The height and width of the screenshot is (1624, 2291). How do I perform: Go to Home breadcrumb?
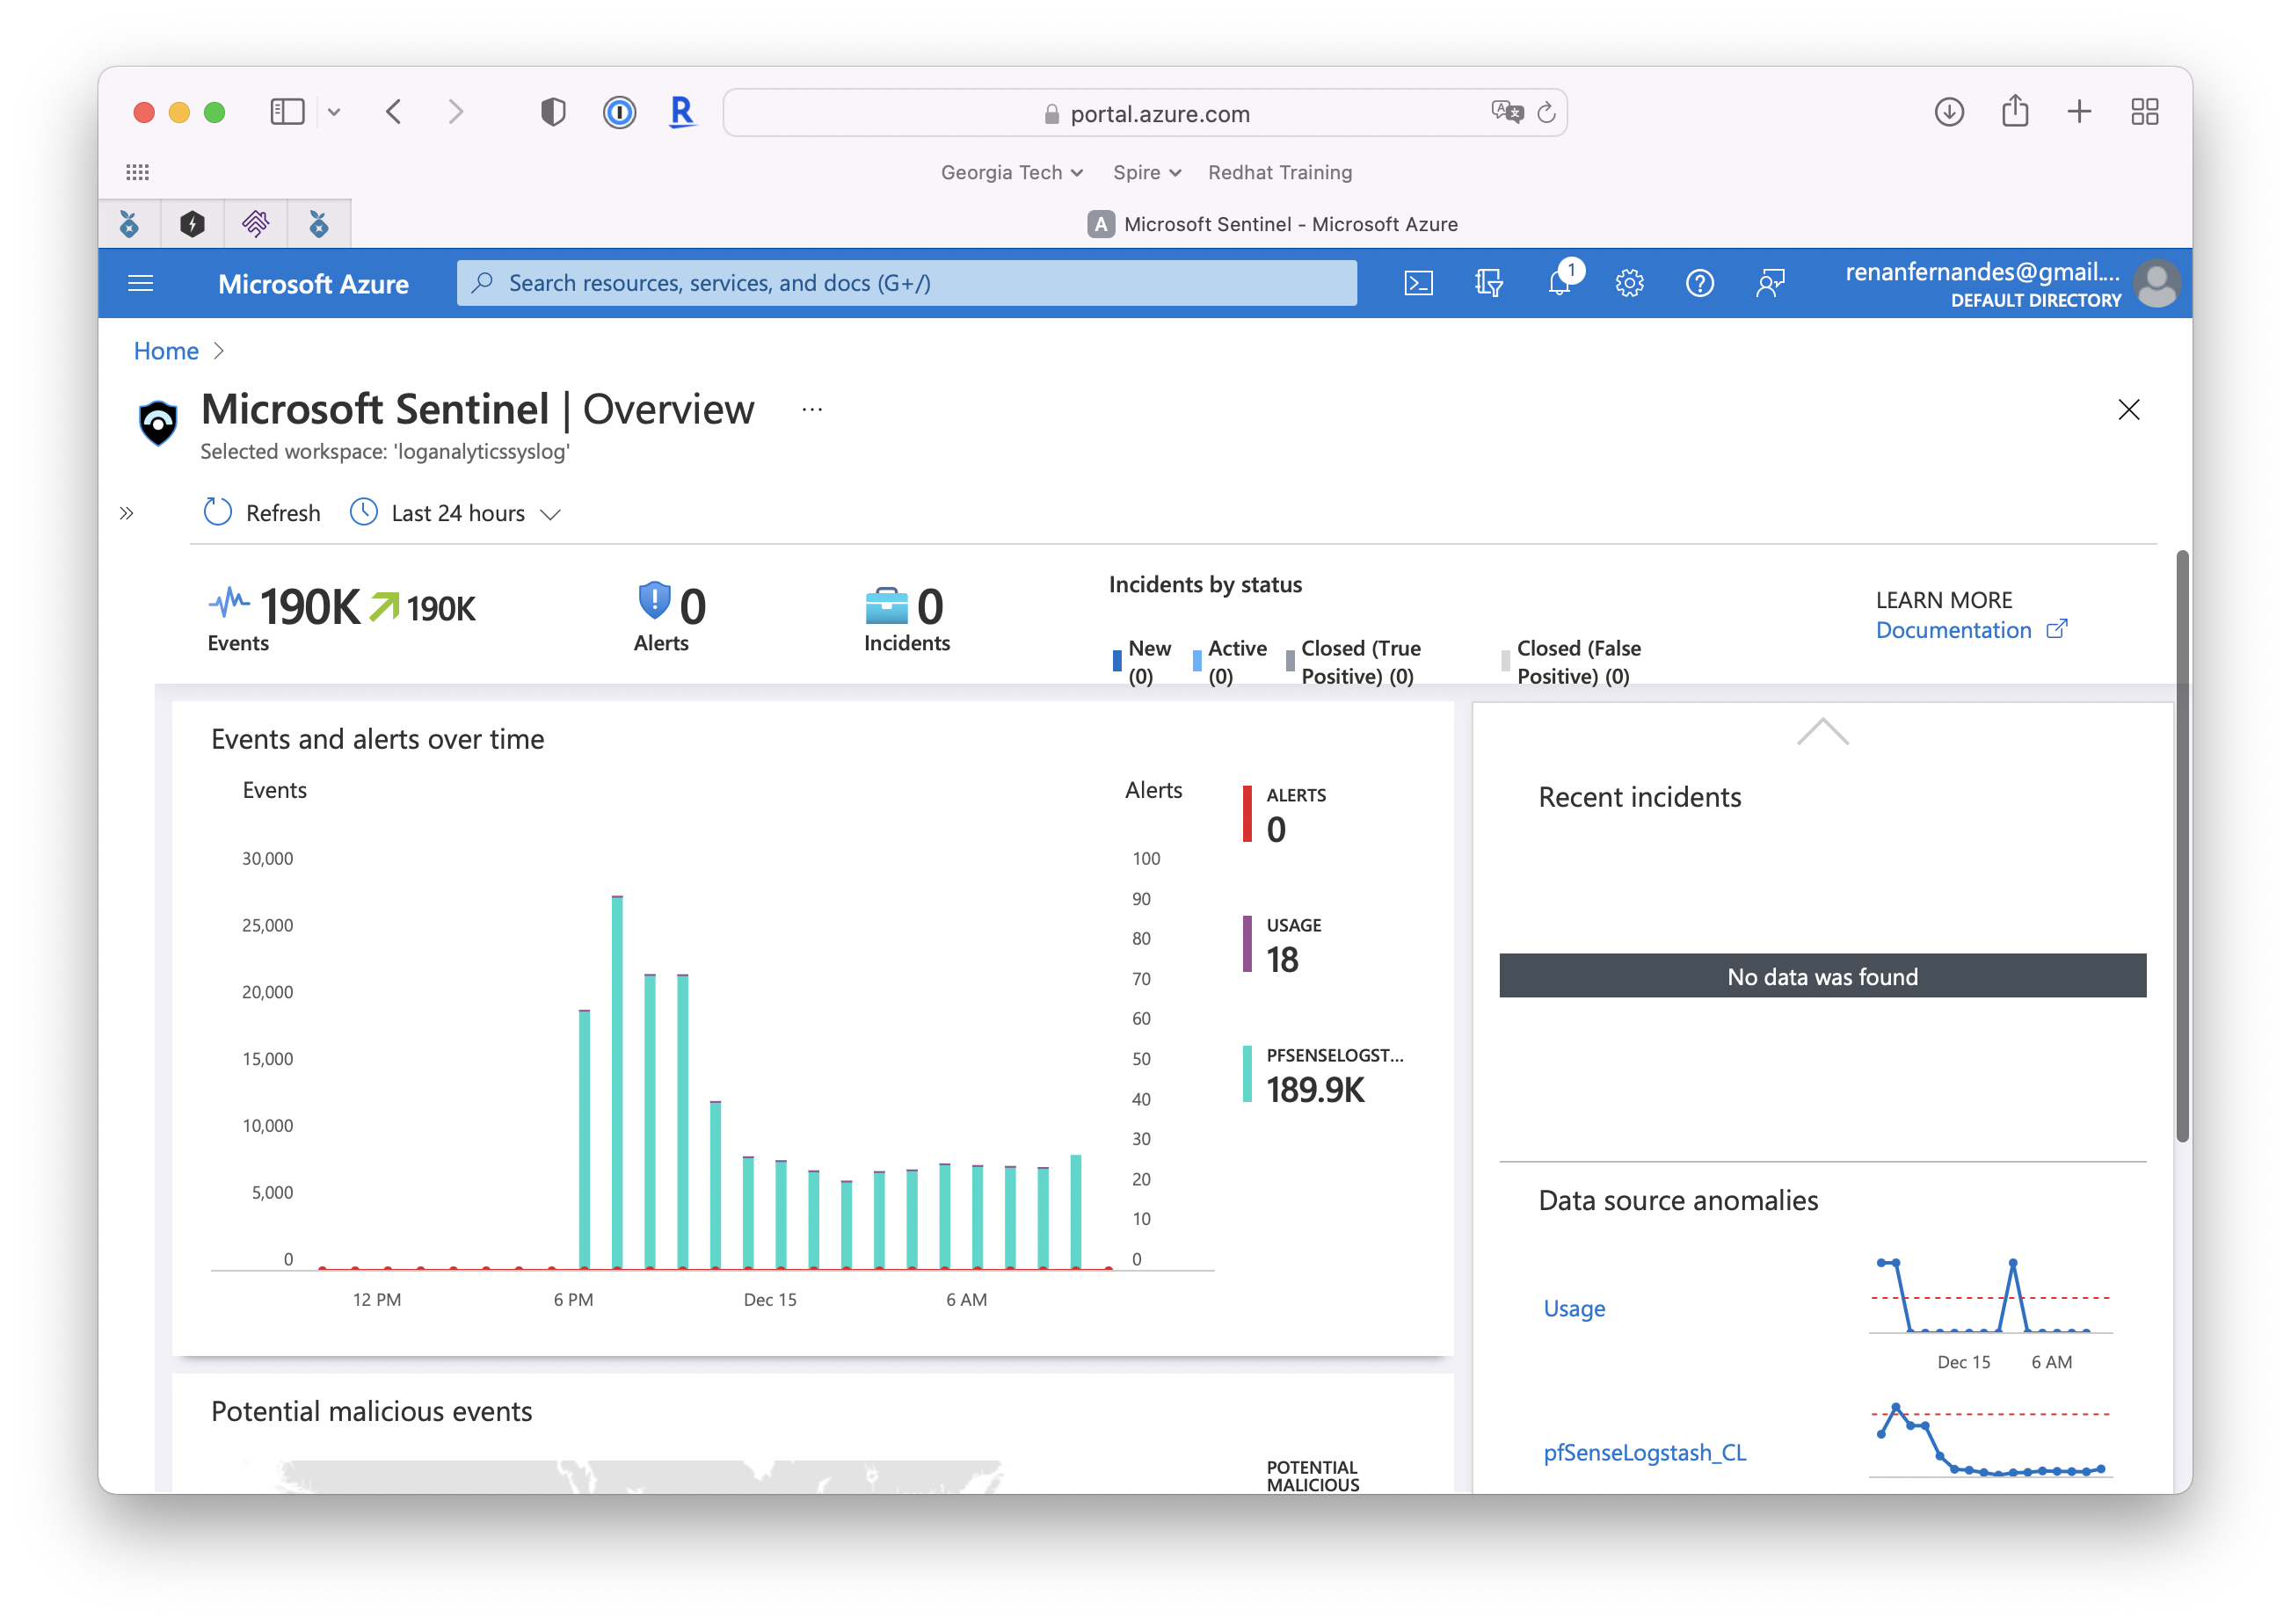pyautogui.click(x=166, y=350)
